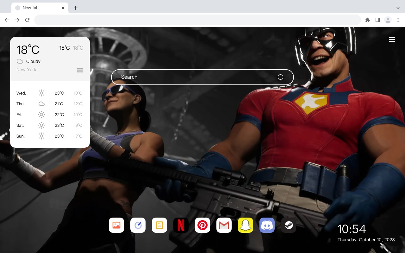Select the Sat. forecast row label
Screen dimensions: 405x253
tap(20, 126)
